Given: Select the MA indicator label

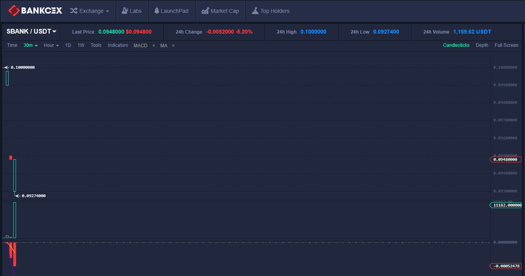Looking at the screenshot, I should 164,45.
